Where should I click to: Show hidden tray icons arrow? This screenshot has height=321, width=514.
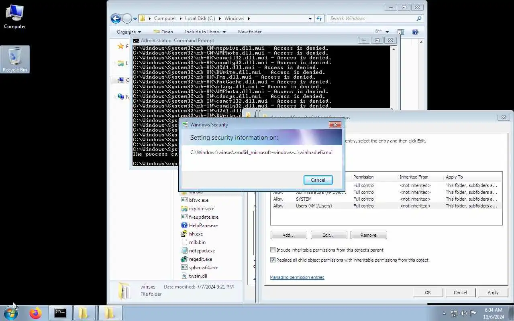[444, 313]
